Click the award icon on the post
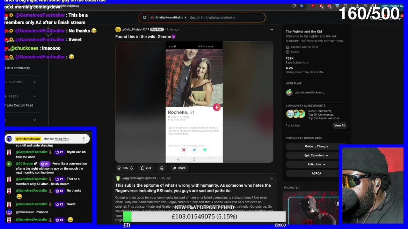 click(x=162, y=168)
